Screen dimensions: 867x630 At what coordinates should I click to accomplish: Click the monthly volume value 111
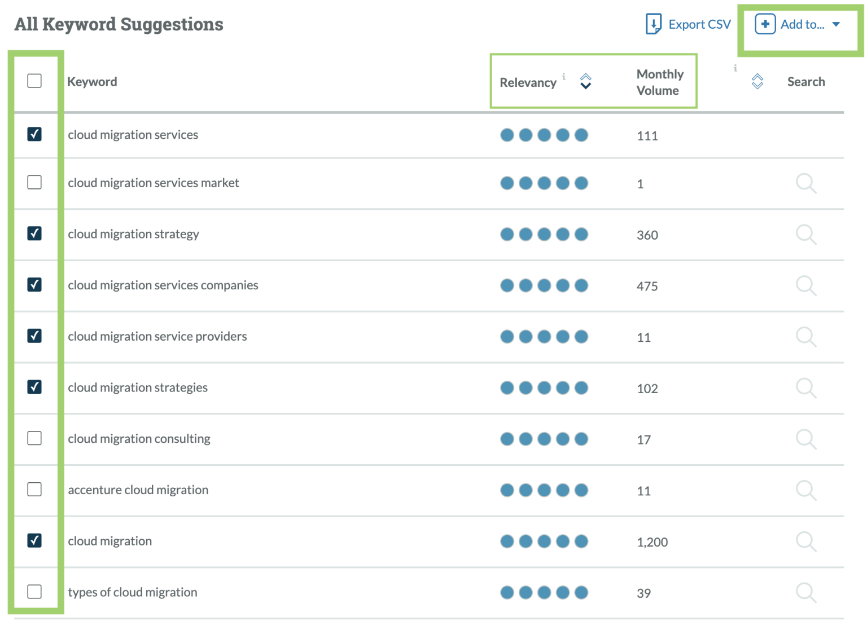point(647,135)
